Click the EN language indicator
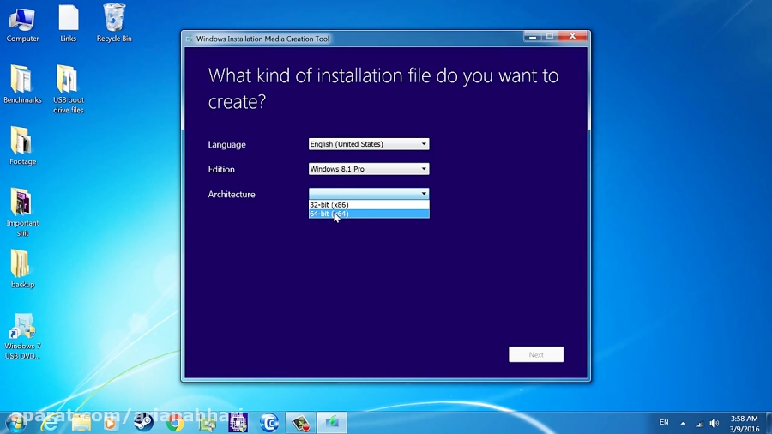This screenshot has width=772, height=434. 664,422
